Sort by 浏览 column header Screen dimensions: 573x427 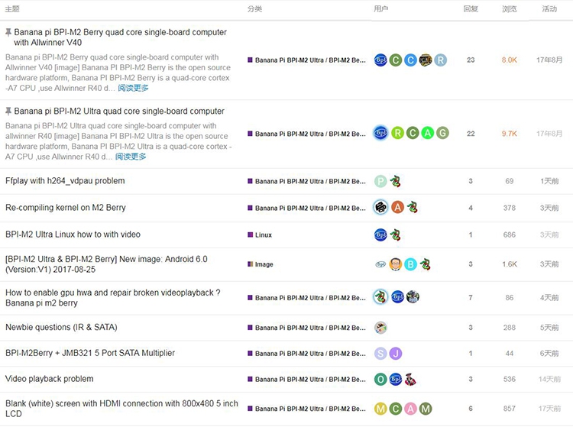(510, 8)
